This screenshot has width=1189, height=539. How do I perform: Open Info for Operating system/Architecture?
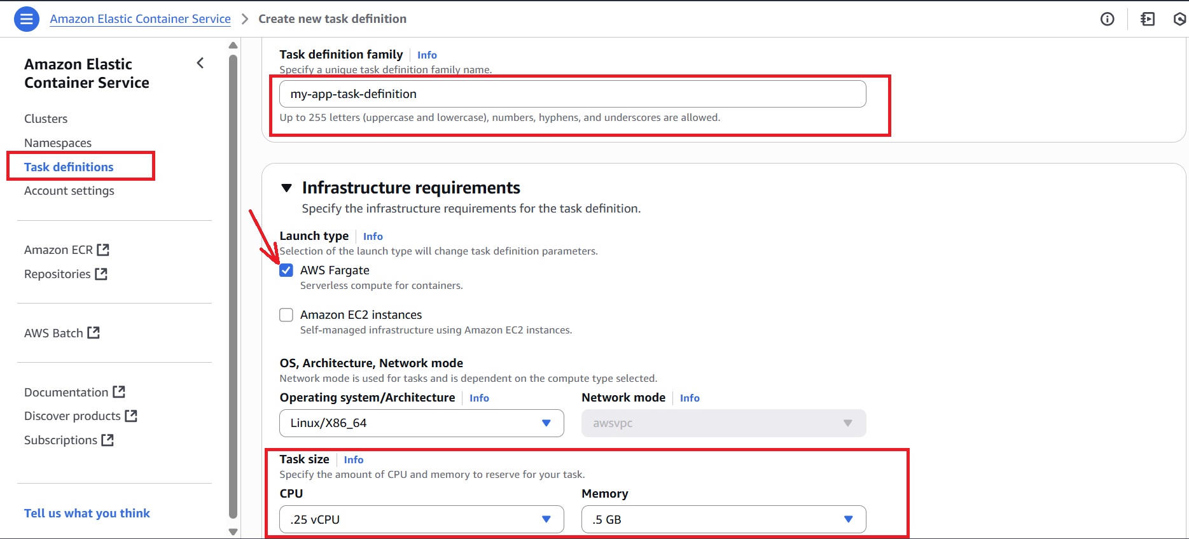(479, 398)
